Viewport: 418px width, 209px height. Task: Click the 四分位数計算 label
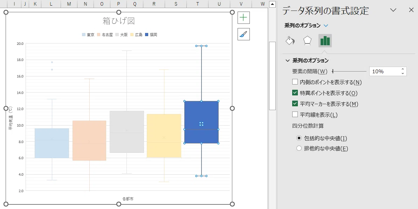308,126
